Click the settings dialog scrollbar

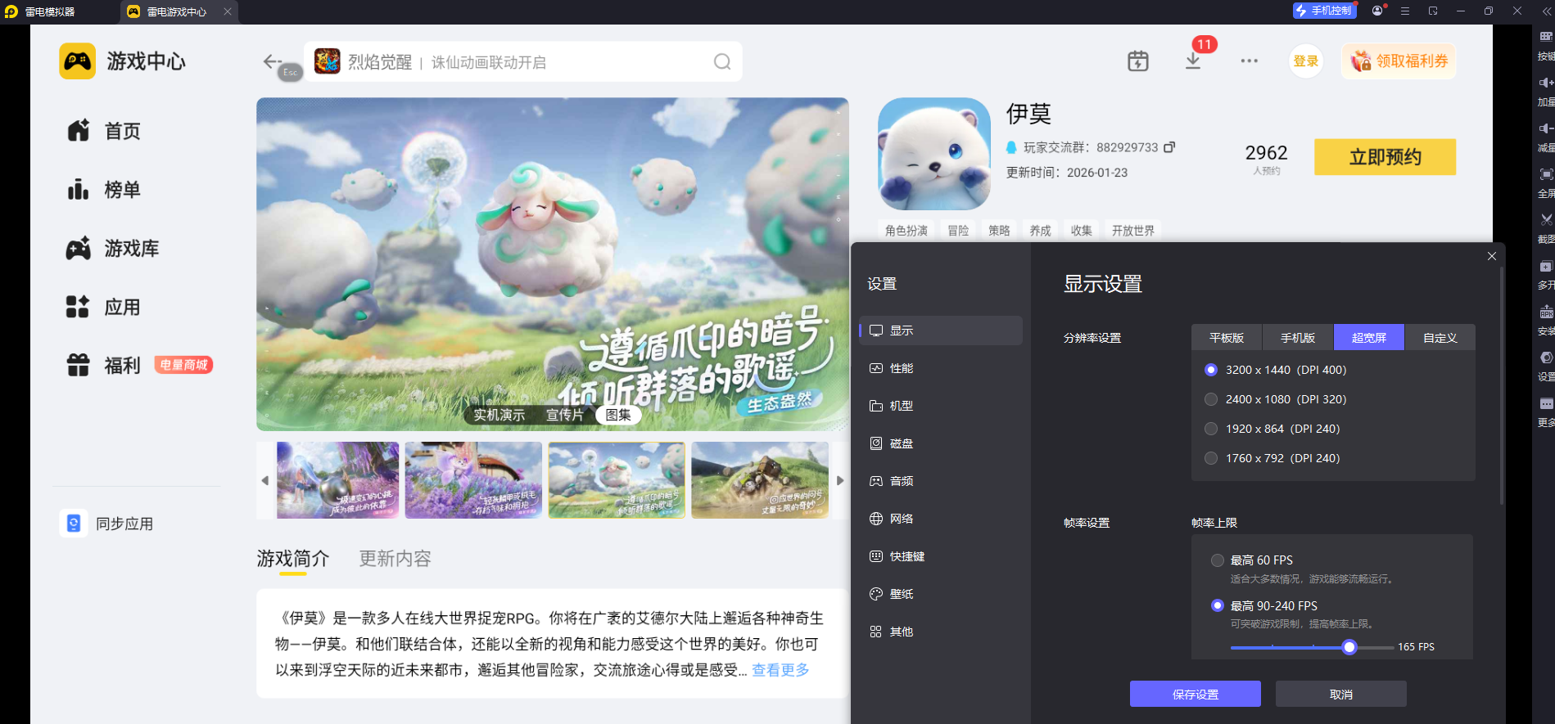pyautogui.click(x=1501, y=384)
